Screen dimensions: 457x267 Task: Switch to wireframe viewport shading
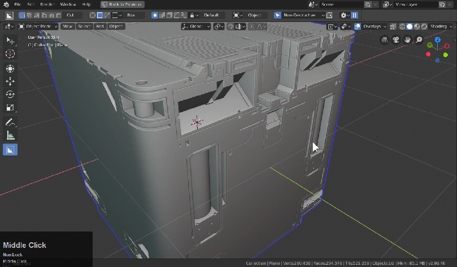(x=402, y=26)
